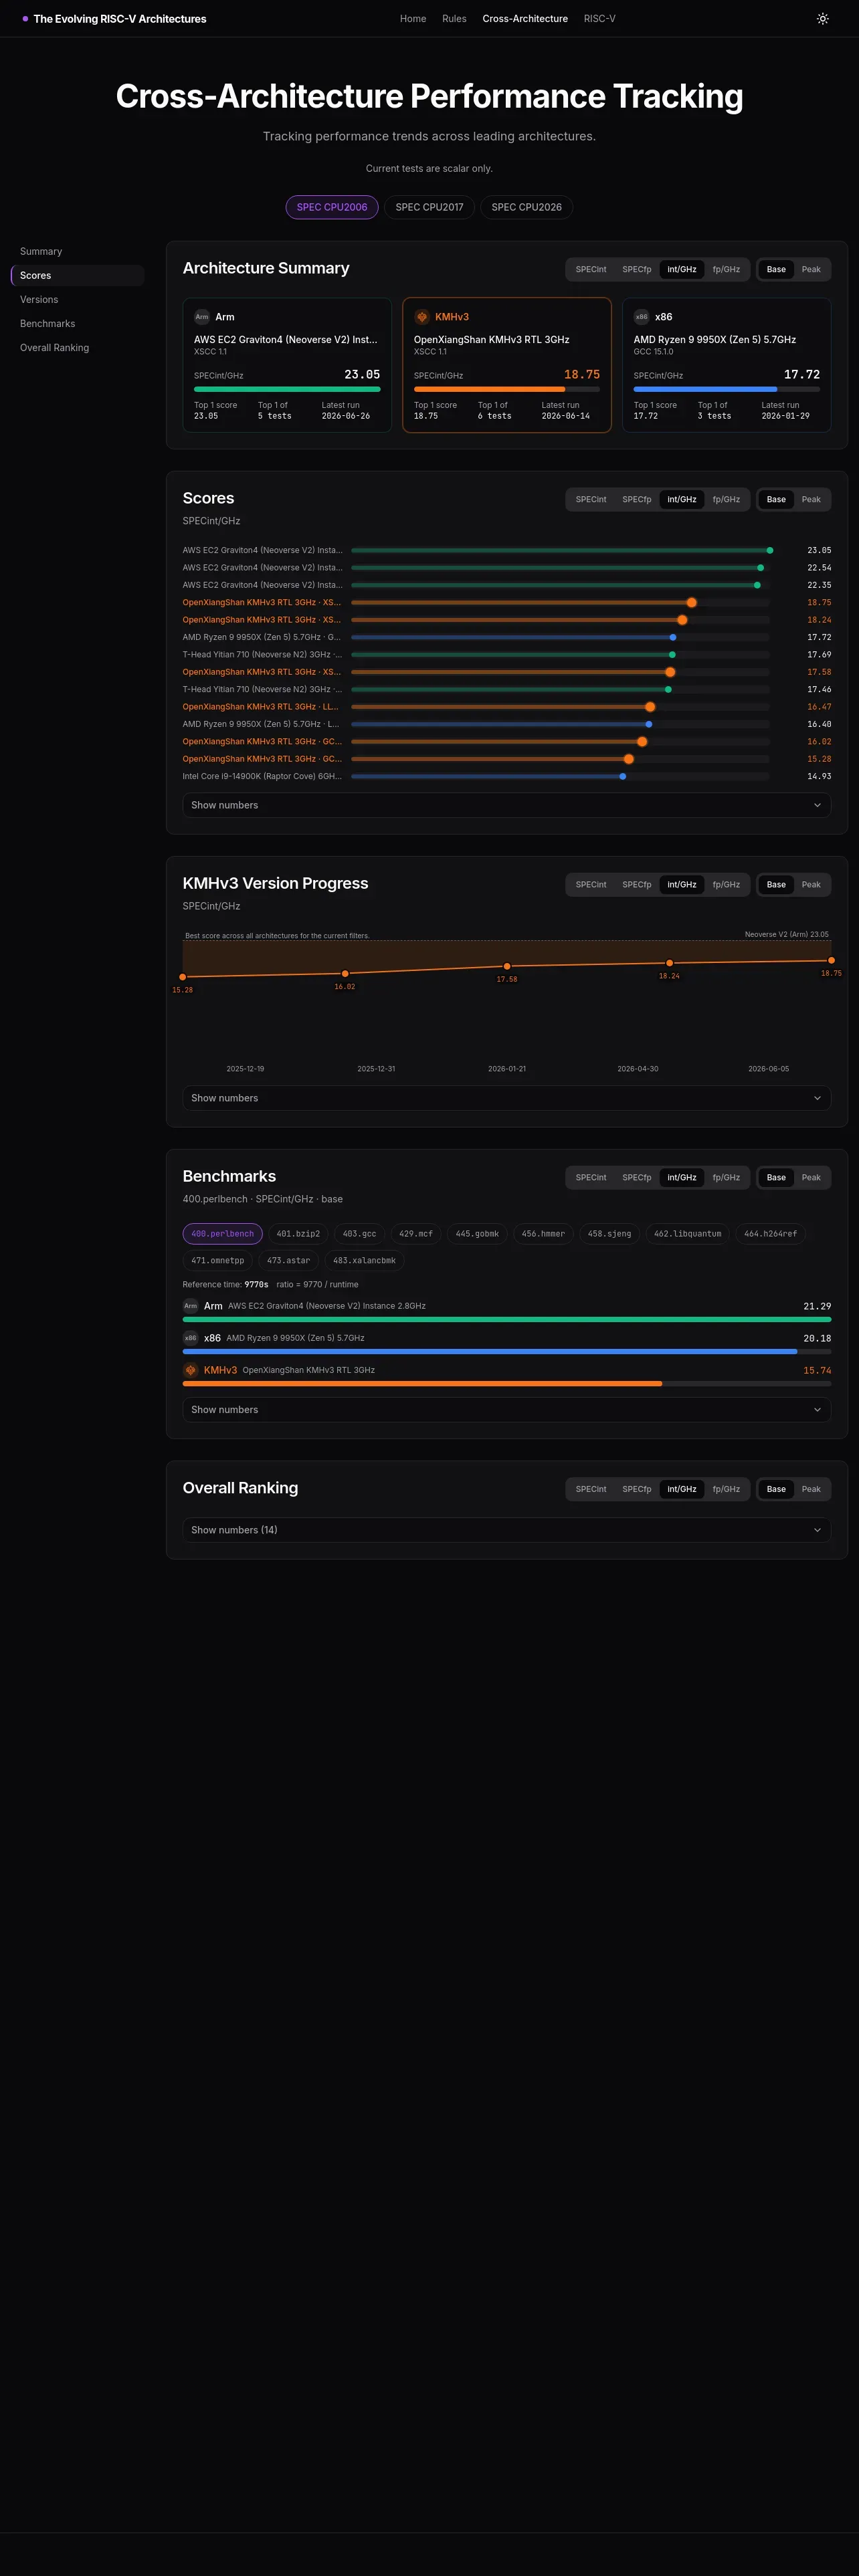The image size is (859, 2576).
Task: Select the 429.mcf benchmark chip
Action: pyautogui.click(x=416, y=1234)
